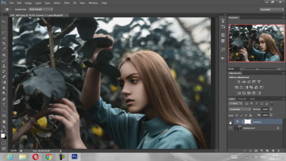Select the Curves 1 layer name

point(257,122)
